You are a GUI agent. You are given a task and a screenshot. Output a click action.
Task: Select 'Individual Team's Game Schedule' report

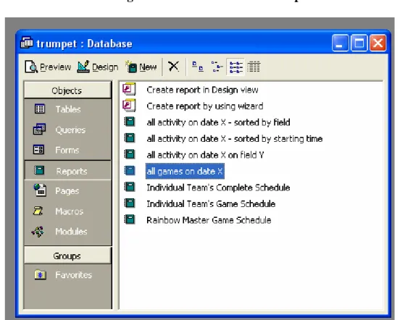pos(211,204)
